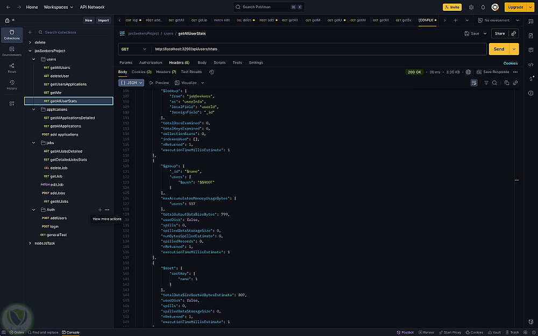Collapse the applications folder
Image resolution: width=538 pixels, height=336 pixels.
point(33,109)
